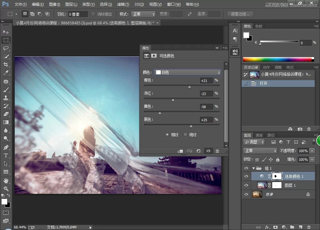Click the Quick Mask mode icon
The image size is (320, 230).
[x=6, y=213]
